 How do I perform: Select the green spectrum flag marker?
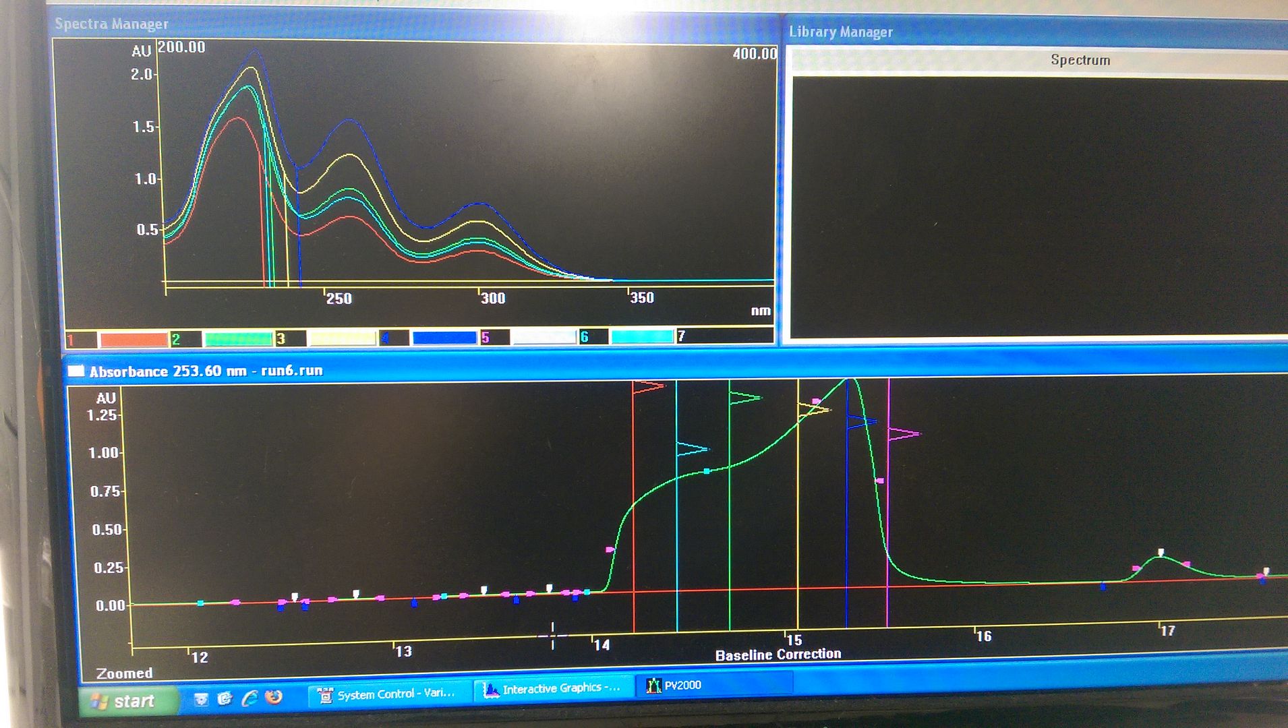744,398
